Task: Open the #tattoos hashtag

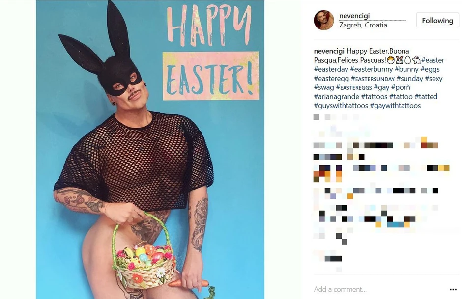Action: tap(374, 97)
